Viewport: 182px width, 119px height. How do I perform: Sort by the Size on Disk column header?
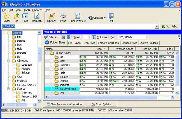pos(147,49)
